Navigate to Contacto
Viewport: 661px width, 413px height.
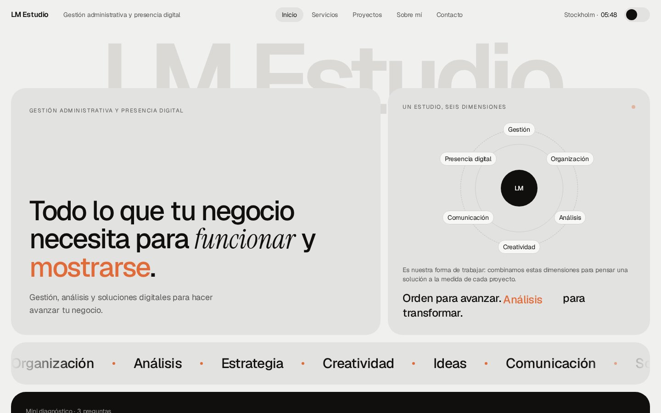(449, 15)
